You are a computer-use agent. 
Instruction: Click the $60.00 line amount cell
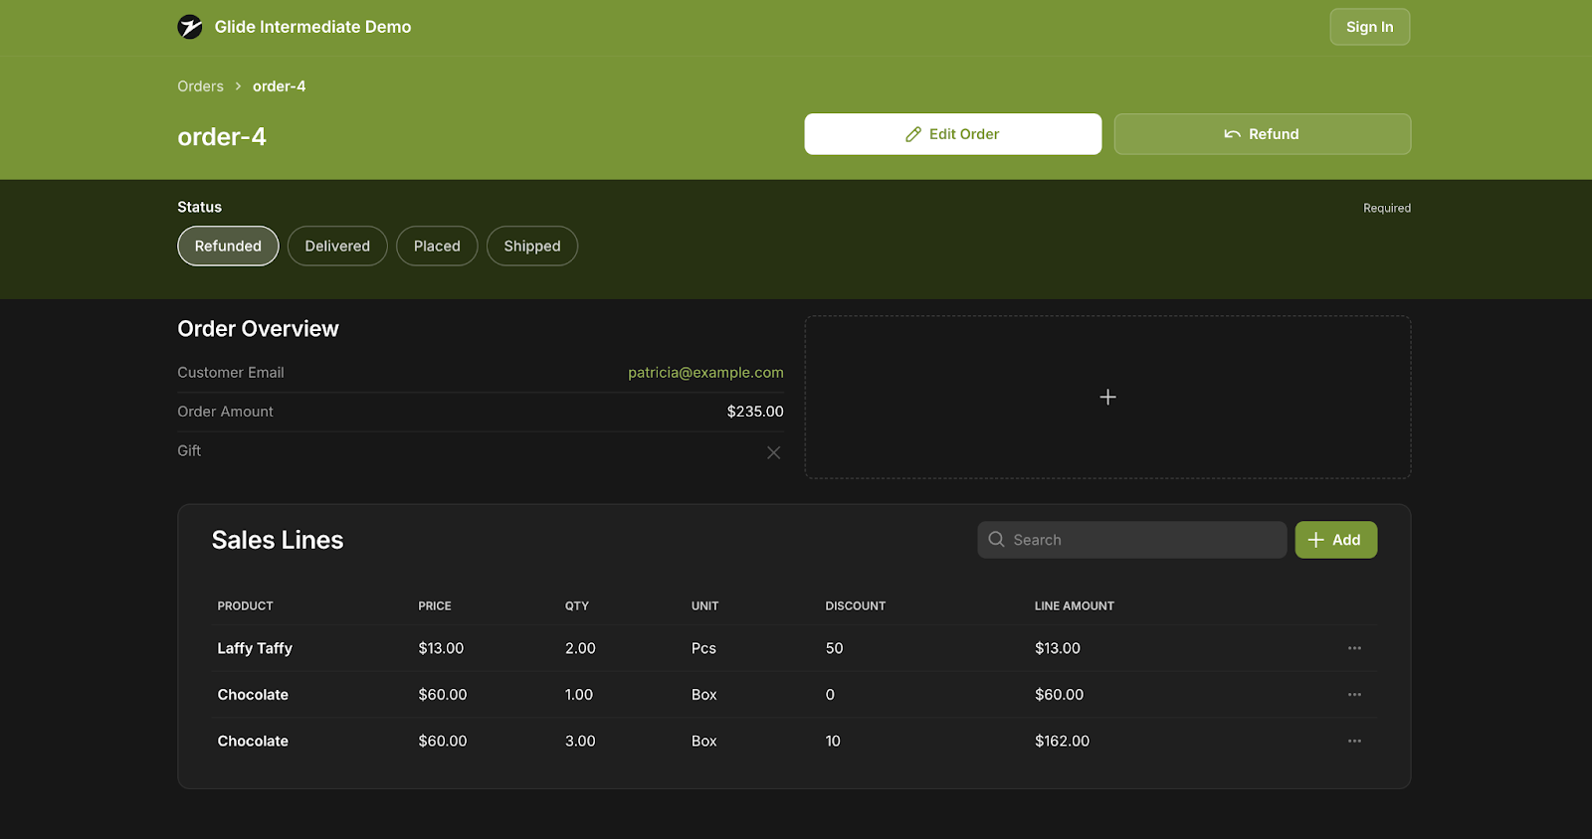pyautogui.click(x=1059, y=695)
